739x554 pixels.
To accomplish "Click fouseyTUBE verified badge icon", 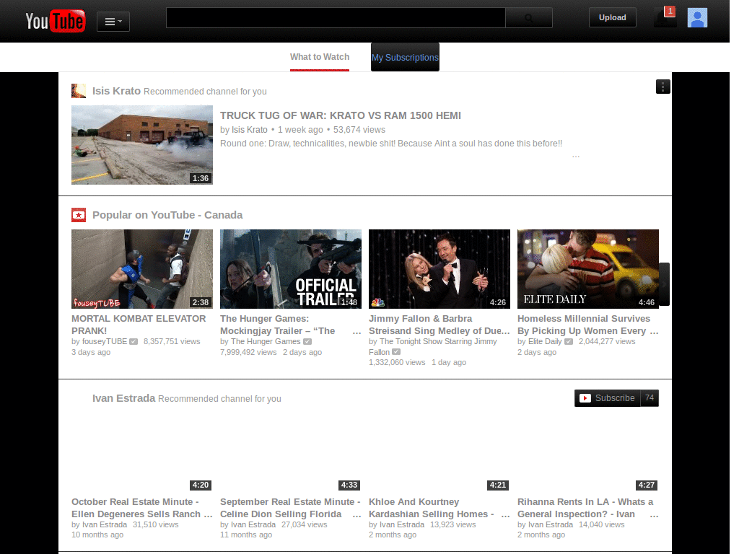I will (x=134, y=341).
